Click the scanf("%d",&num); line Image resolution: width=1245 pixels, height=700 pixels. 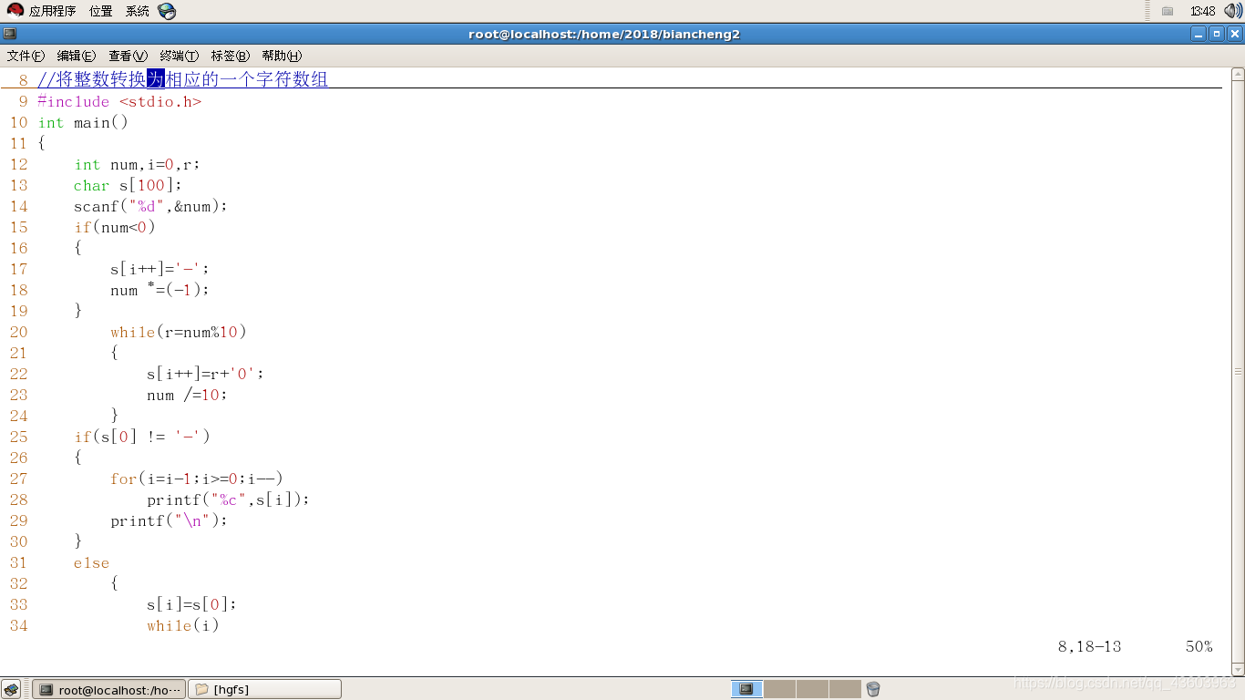pos(150,207)
